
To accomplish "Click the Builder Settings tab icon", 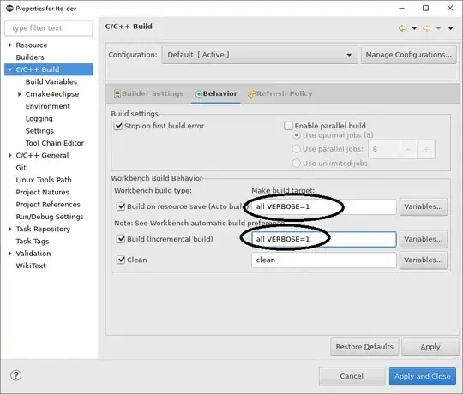I will (117, 93).
